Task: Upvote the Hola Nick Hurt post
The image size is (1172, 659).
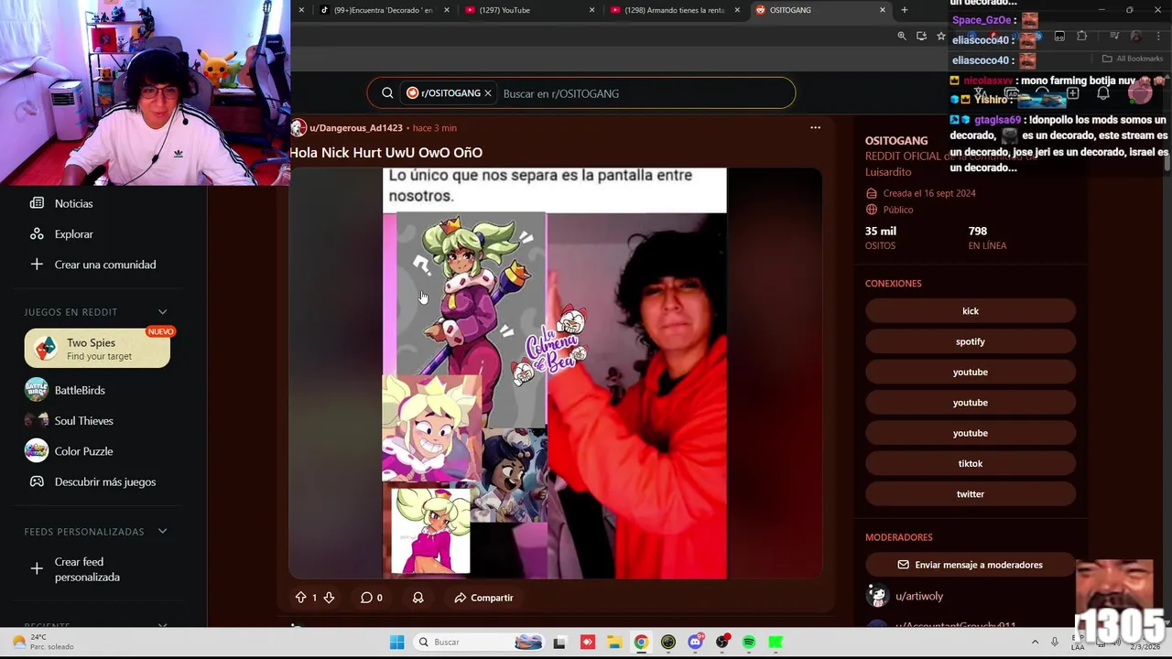Action: point(300,598)
